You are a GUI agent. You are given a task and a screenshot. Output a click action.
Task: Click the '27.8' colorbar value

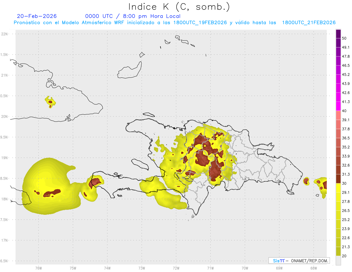click(x=346, y=202)
